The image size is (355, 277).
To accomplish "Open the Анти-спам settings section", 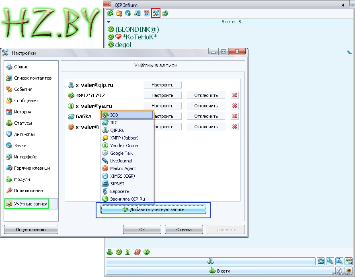I will point(21,134).
